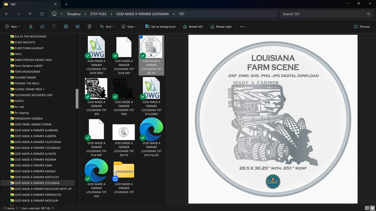Screen dimensions: 376x211
Task: Refresh the current folder view
Action: (42, 14)
